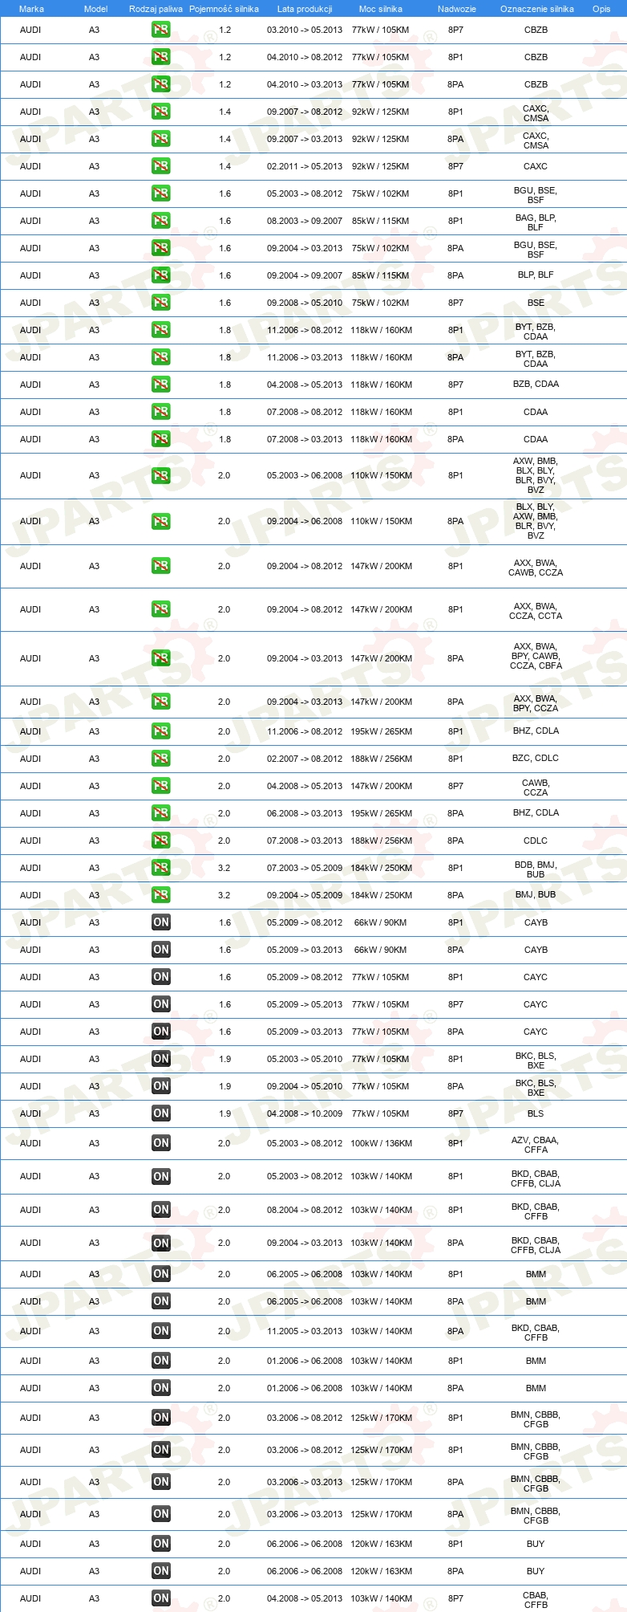The width and height of the screenshot is (627, 1612).
Task: Click petrol icon in 1.2 CBZB 8P7 row
Action: [x=161, y=30]
